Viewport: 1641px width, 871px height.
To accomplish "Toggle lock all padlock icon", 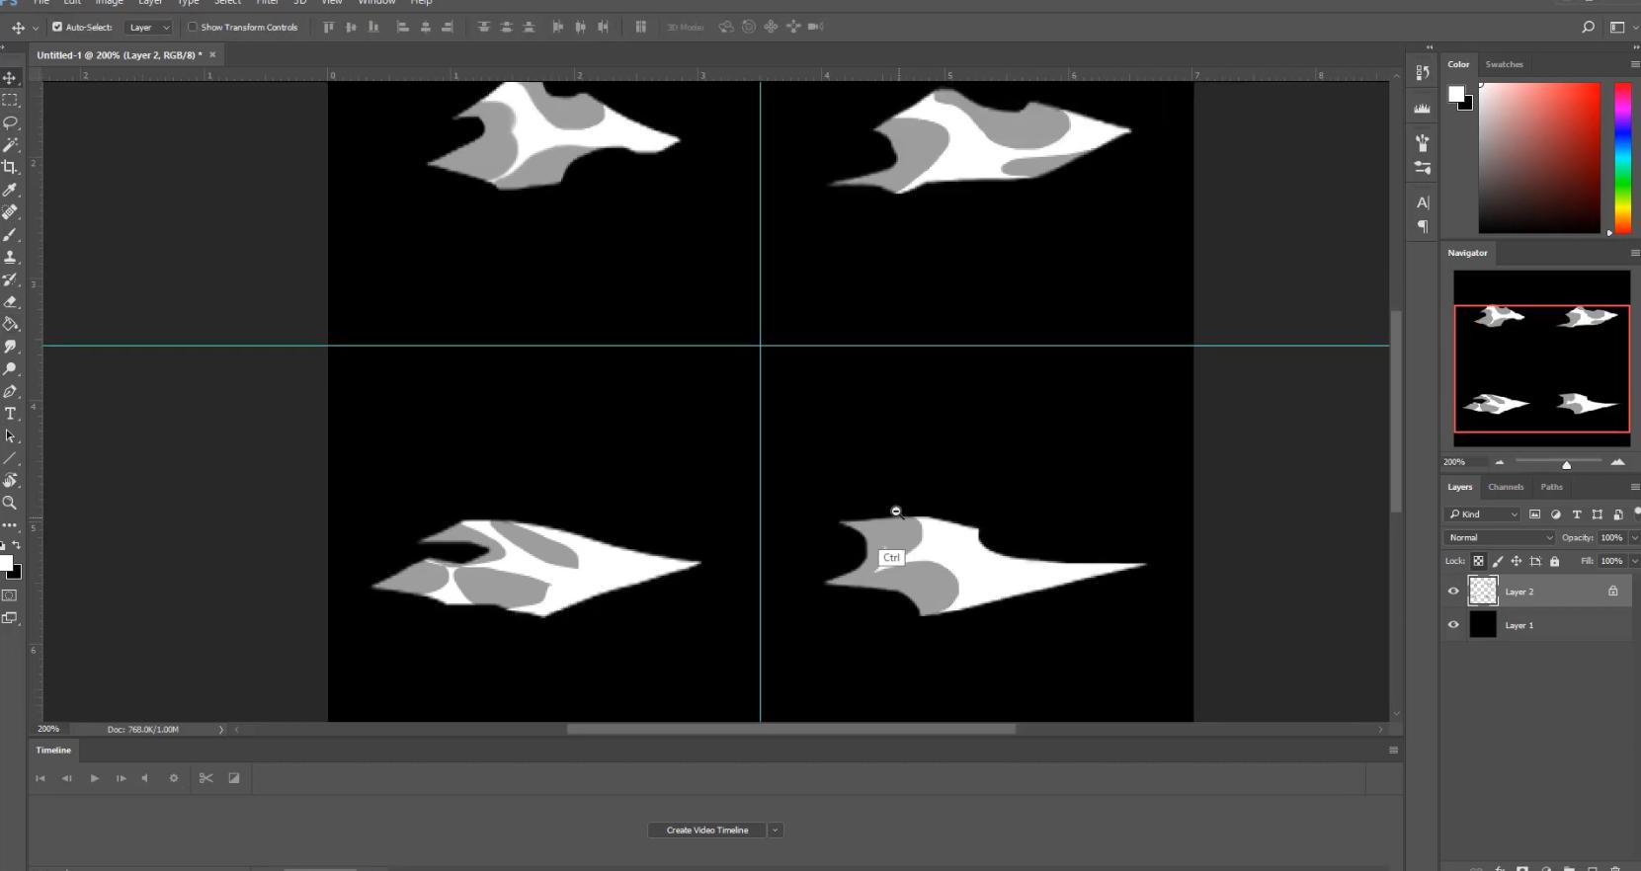I will point(1554,561).
